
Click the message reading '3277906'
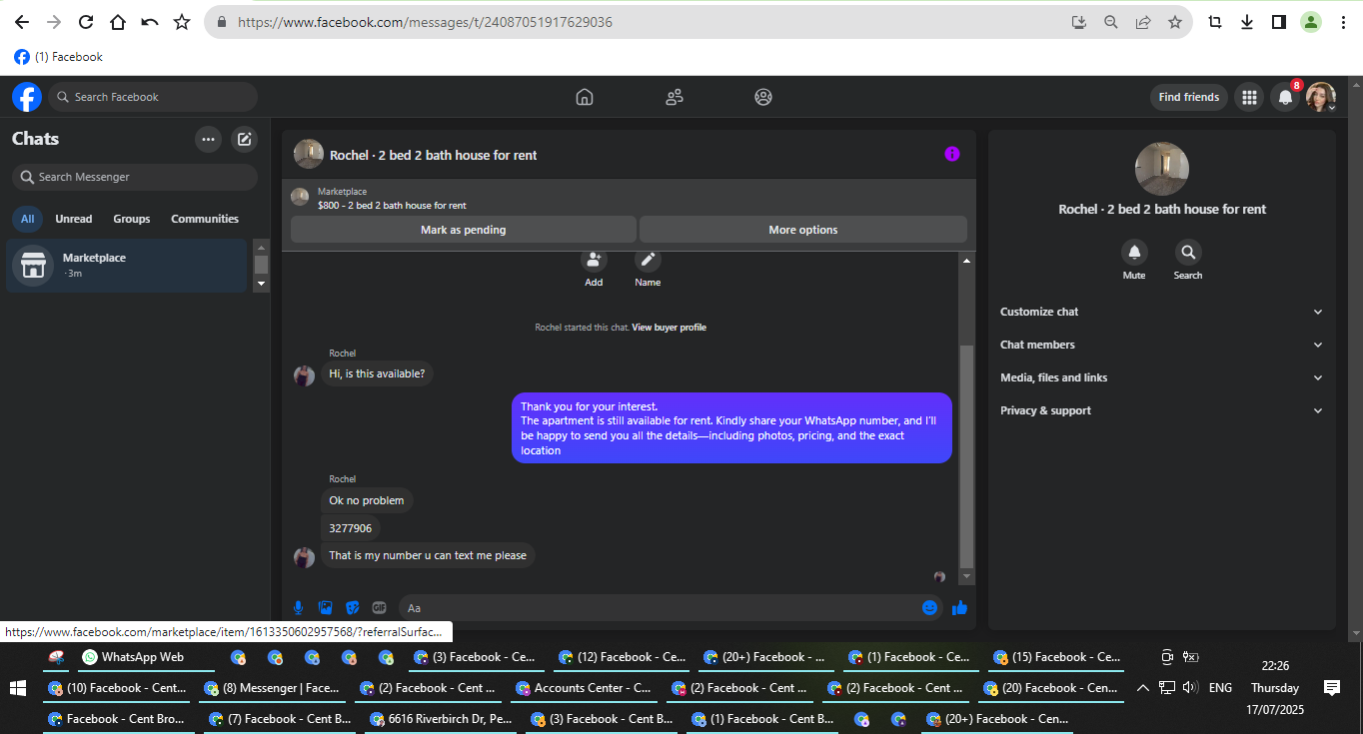[x=351, y=528]
